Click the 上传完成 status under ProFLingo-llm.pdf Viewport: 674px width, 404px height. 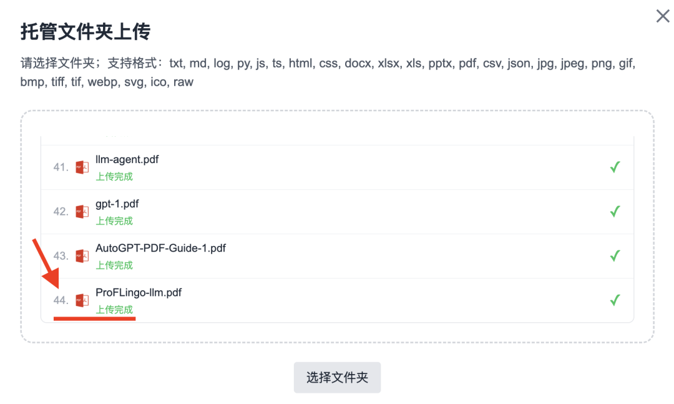pyautogui.click(x=114, y=309)
